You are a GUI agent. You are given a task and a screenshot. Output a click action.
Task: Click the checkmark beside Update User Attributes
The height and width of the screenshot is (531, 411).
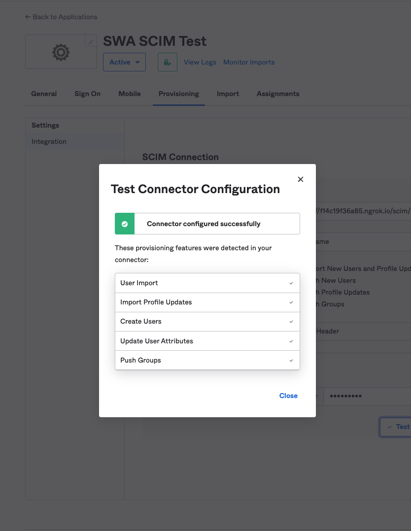pos(291,341)
